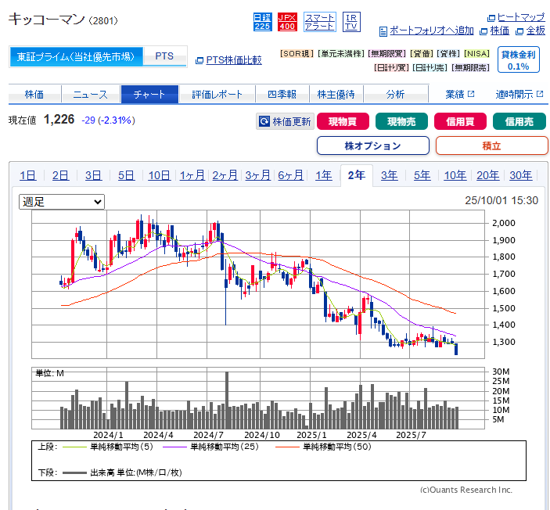The image size is (550, 510).
Task: Open the IR TV icon
Action: click(x=352, y=22)
